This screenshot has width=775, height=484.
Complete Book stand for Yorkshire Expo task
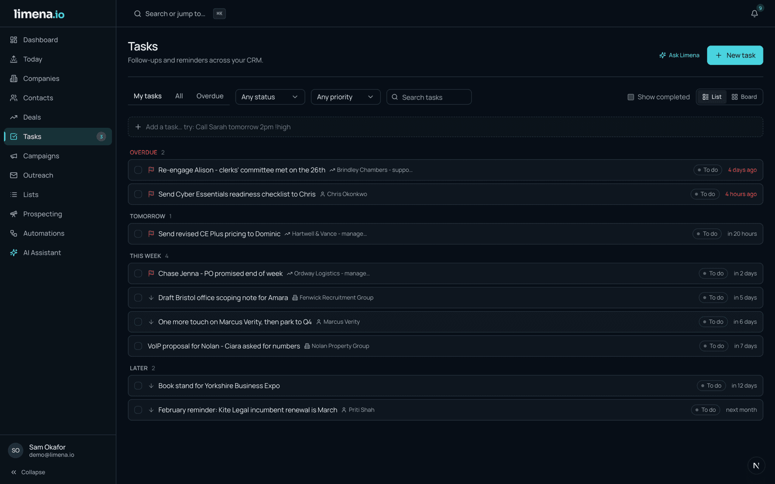click(138, 386)
